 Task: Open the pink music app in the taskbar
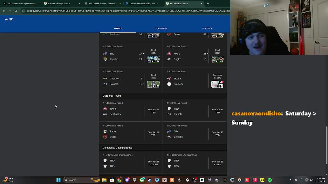(255, 180)
